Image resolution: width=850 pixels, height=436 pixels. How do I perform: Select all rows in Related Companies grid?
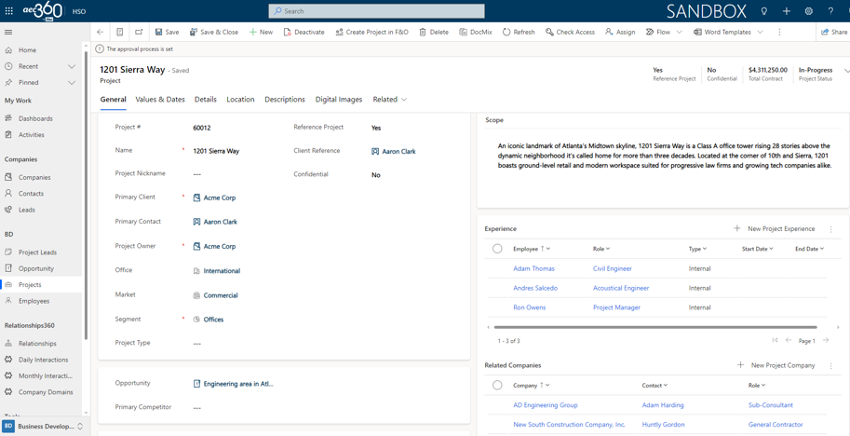click(x=497, y=385)
